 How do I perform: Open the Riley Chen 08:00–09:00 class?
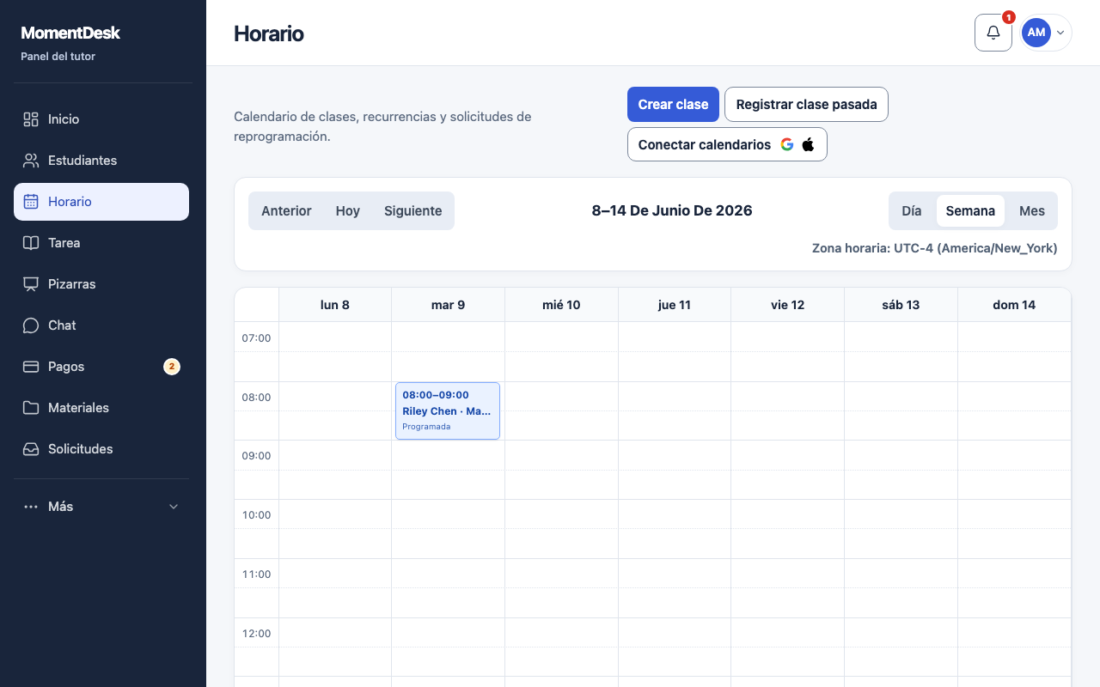click(x=448, y=411)
